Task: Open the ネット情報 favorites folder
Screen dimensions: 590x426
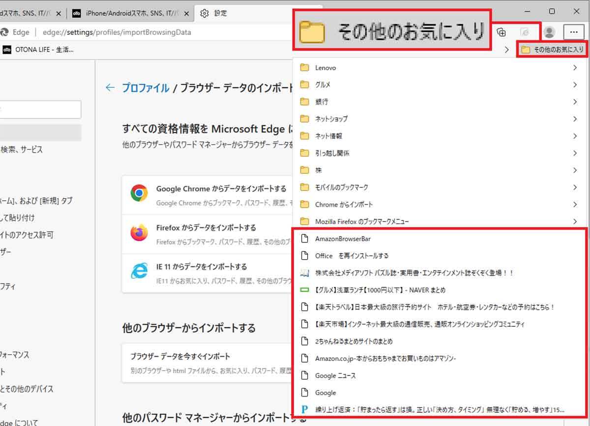Action: [440, 136]
